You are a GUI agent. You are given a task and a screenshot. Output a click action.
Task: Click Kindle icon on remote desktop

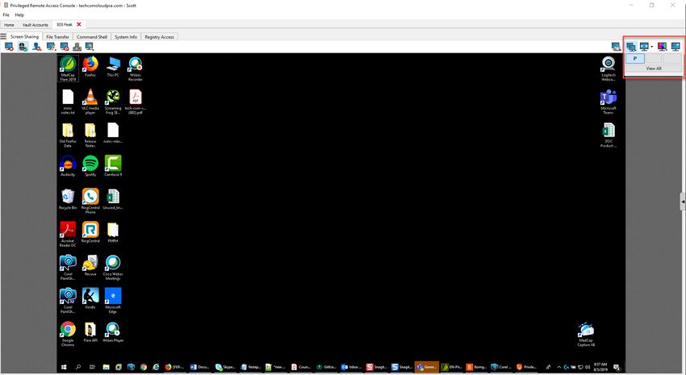(x=90, y=298)
